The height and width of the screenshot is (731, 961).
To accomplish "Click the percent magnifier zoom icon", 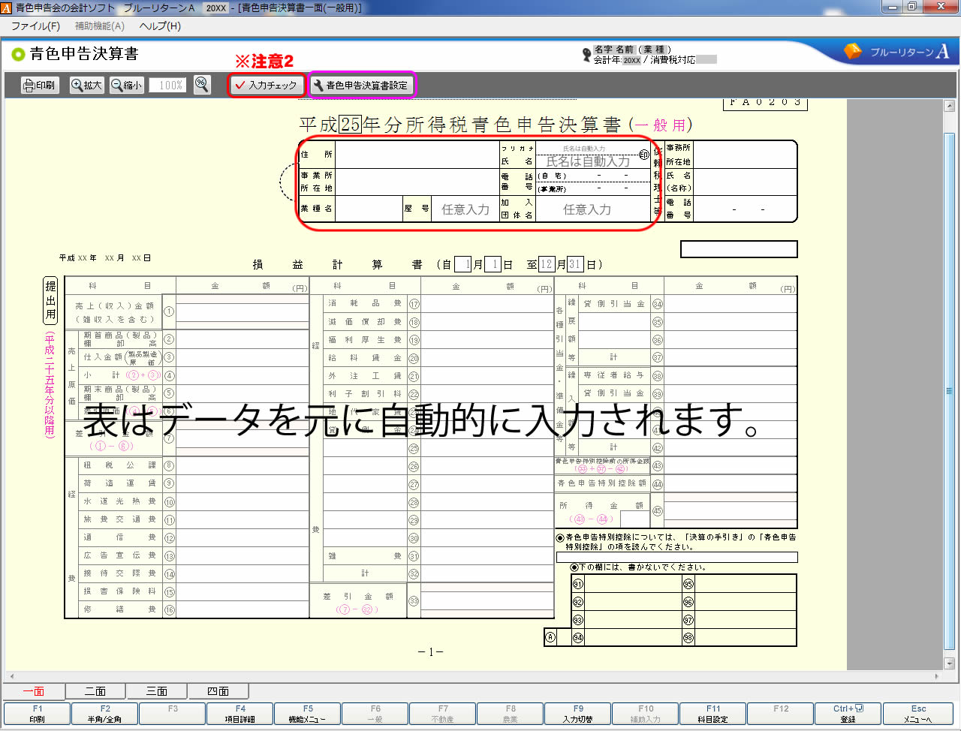I will 202,85.
